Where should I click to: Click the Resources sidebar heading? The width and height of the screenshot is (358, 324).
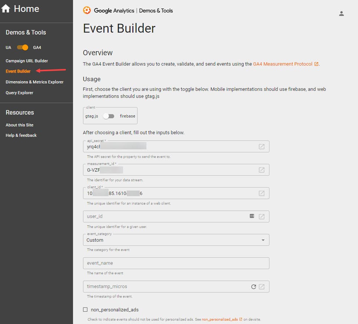(x=20, y=112)
